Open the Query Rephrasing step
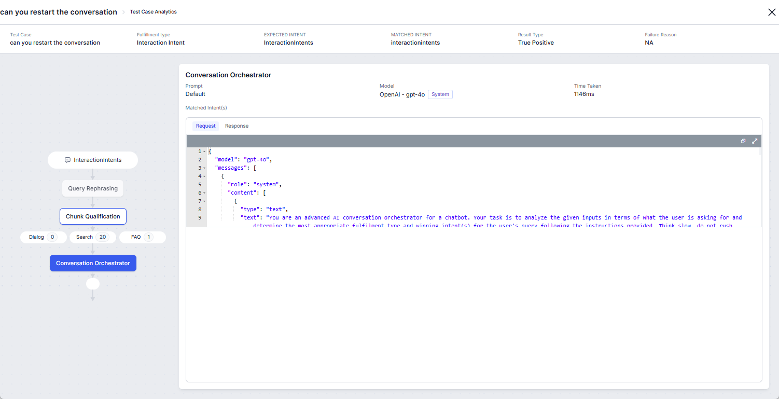The image size is (779, 399). click(93, 188)
